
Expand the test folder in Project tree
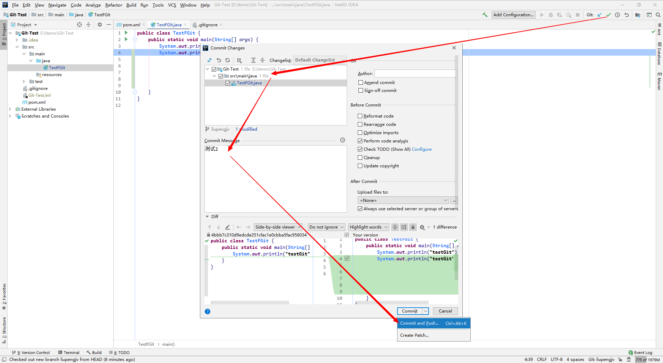(24, 82)
